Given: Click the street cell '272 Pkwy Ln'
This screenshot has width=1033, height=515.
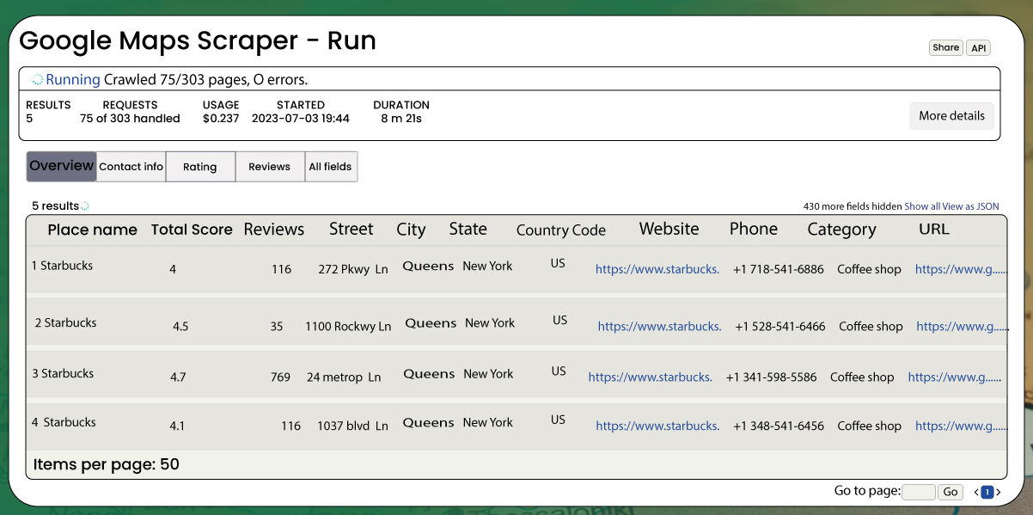Looking at the screenshot, I should [x=353, y=269].
